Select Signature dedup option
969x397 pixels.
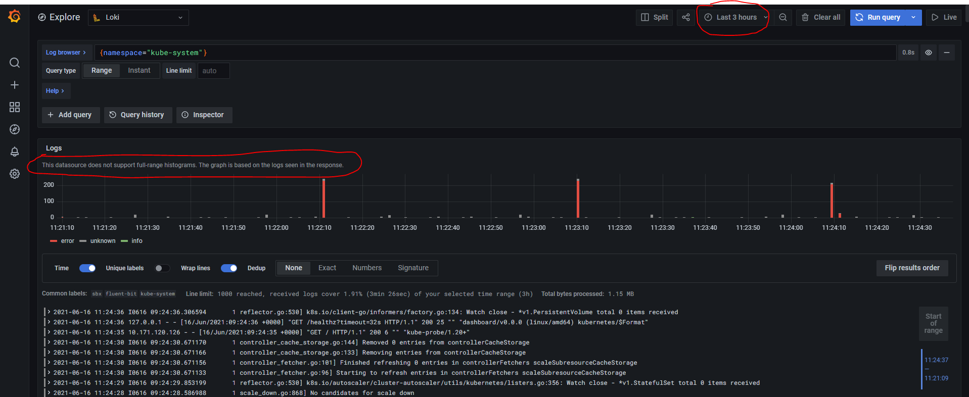[413, 268]
